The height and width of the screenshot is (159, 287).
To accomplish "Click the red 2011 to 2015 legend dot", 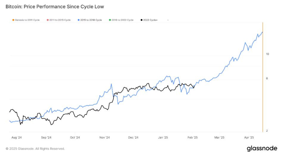I will pos(48,20).
